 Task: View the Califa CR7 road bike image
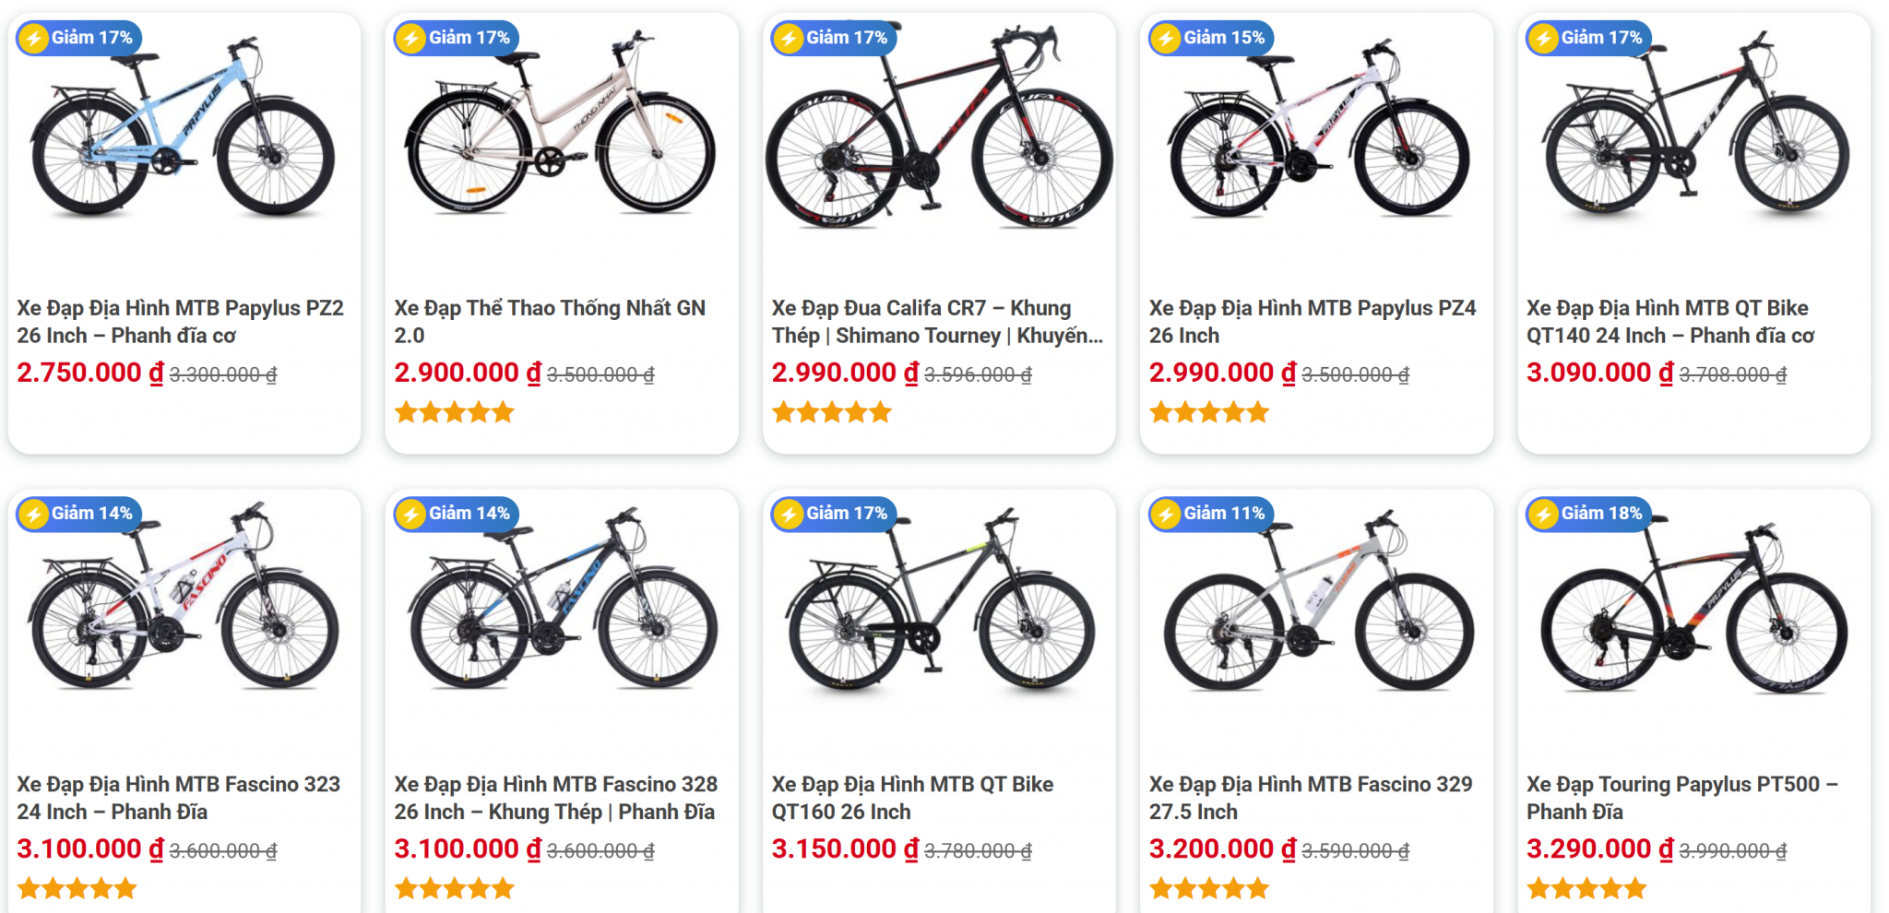(939, 134)
